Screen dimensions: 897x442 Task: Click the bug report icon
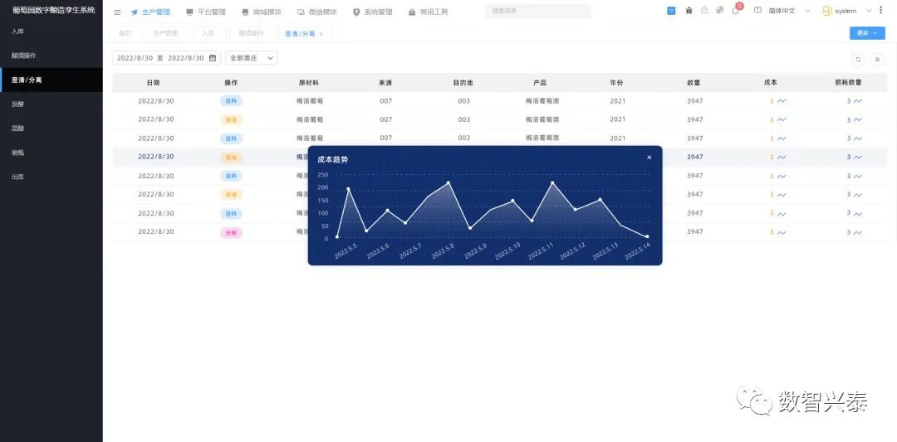point(689,11)
